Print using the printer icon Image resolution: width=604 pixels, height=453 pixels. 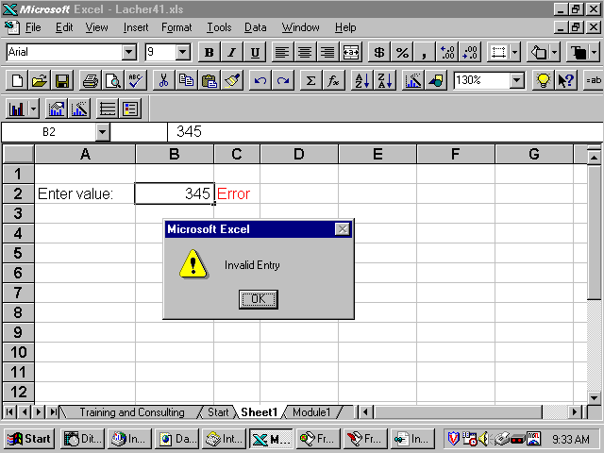(91, 80)
